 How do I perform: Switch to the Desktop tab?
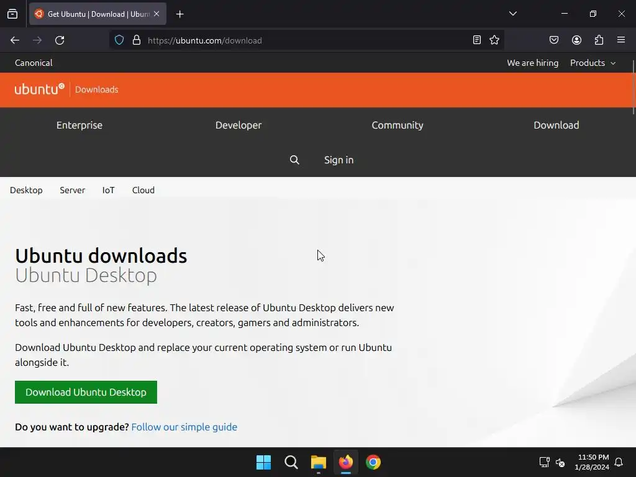(x=26, y=190)
